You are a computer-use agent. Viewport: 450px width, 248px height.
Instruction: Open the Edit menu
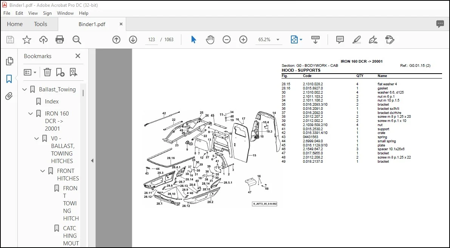19,13
